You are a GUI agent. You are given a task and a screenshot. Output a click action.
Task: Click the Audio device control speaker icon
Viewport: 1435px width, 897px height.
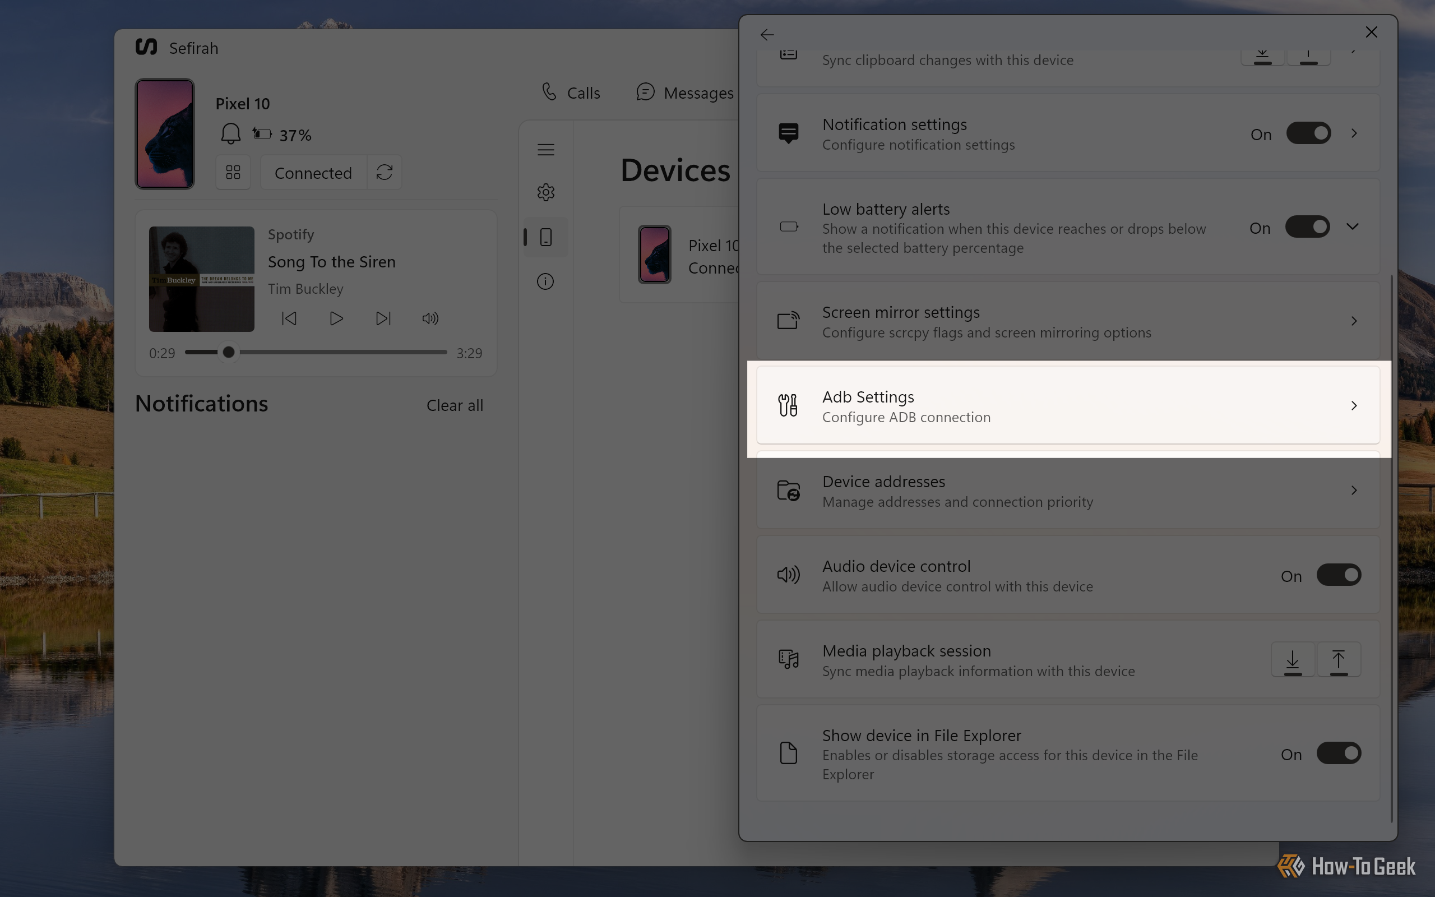[x=788, y=575]
